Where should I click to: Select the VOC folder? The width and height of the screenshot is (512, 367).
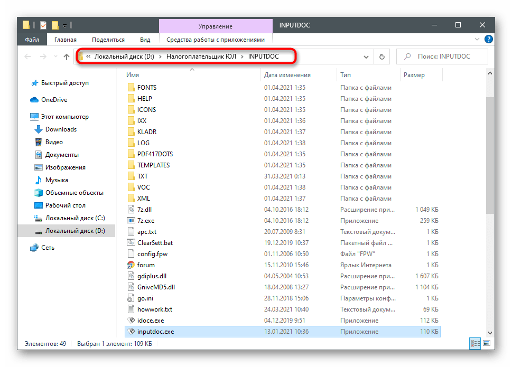point(143,187)
